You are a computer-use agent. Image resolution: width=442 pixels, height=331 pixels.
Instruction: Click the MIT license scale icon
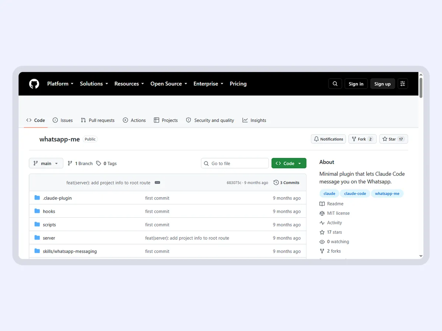322,213
